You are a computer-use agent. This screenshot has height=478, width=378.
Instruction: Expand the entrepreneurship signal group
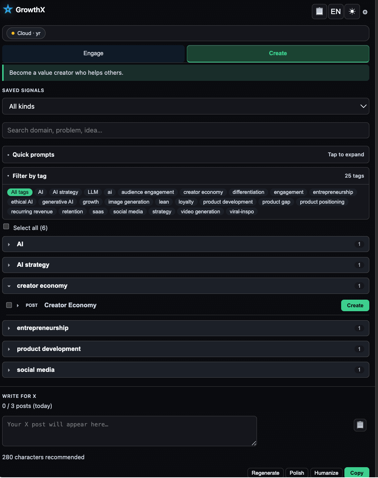(186, 328)
